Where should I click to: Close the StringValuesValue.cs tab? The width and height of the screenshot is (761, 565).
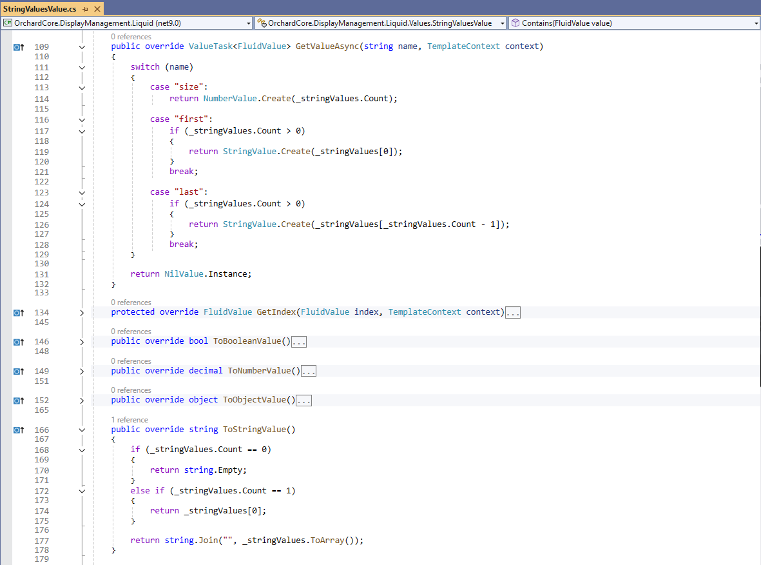[x=97, y=9]
